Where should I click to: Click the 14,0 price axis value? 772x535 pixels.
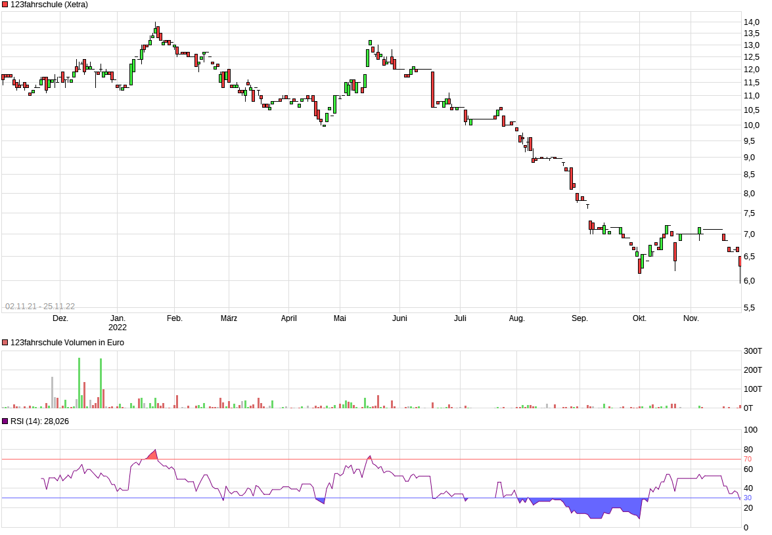[752, 22]
